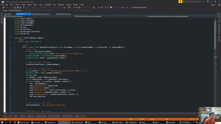This screenshot has height=124, width=221.
Task: Open the ReportTemplate taskbar item
Action: pos(23,122)
